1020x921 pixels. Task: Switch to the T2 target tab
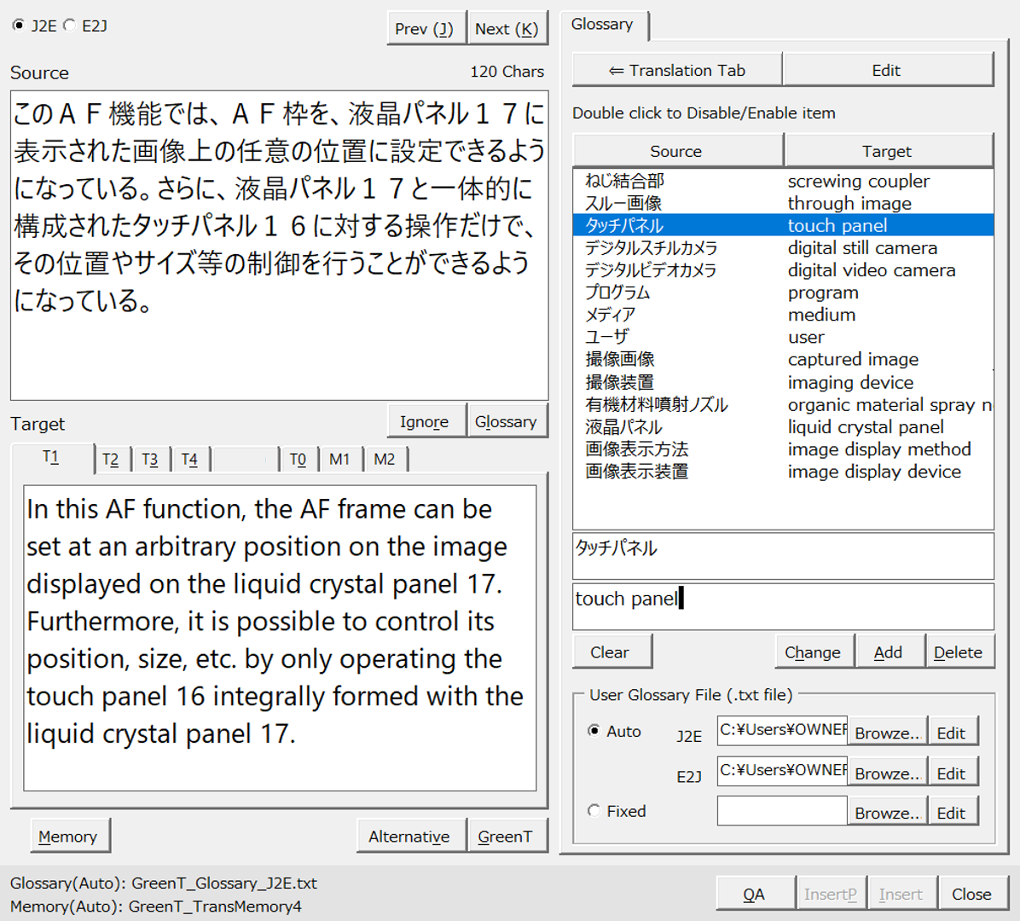point(111,460)
